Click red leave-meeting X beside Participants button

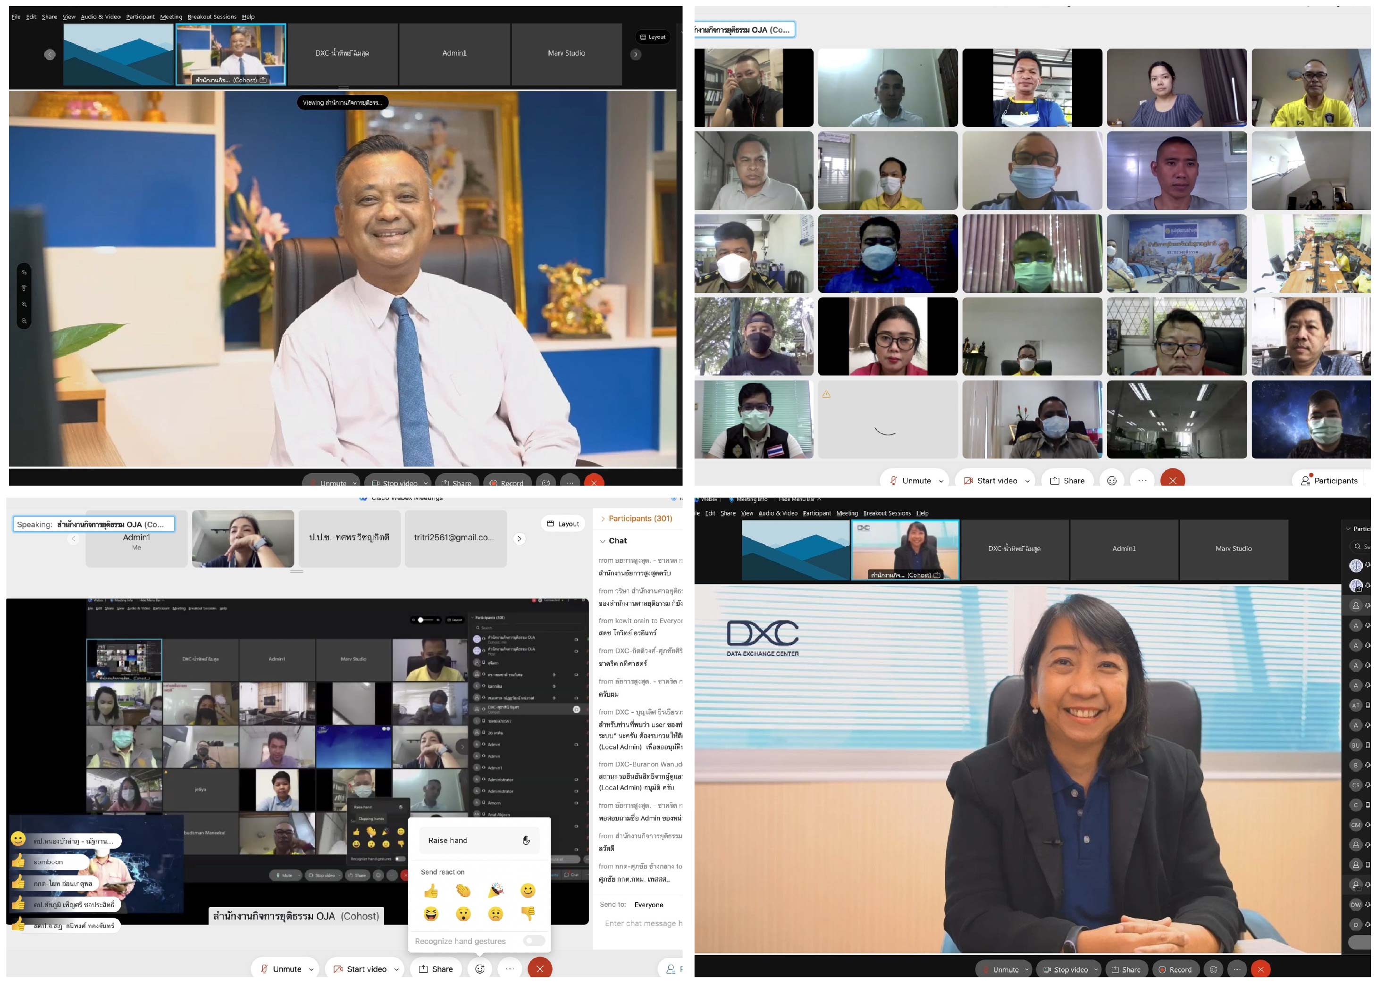tap(1172, 481)
